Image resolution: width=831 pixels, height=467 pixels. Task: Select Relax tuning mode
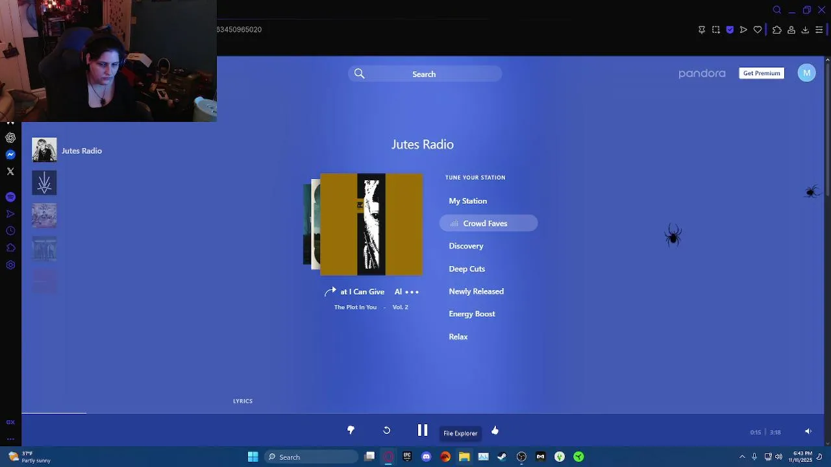[x=458, y=337]
